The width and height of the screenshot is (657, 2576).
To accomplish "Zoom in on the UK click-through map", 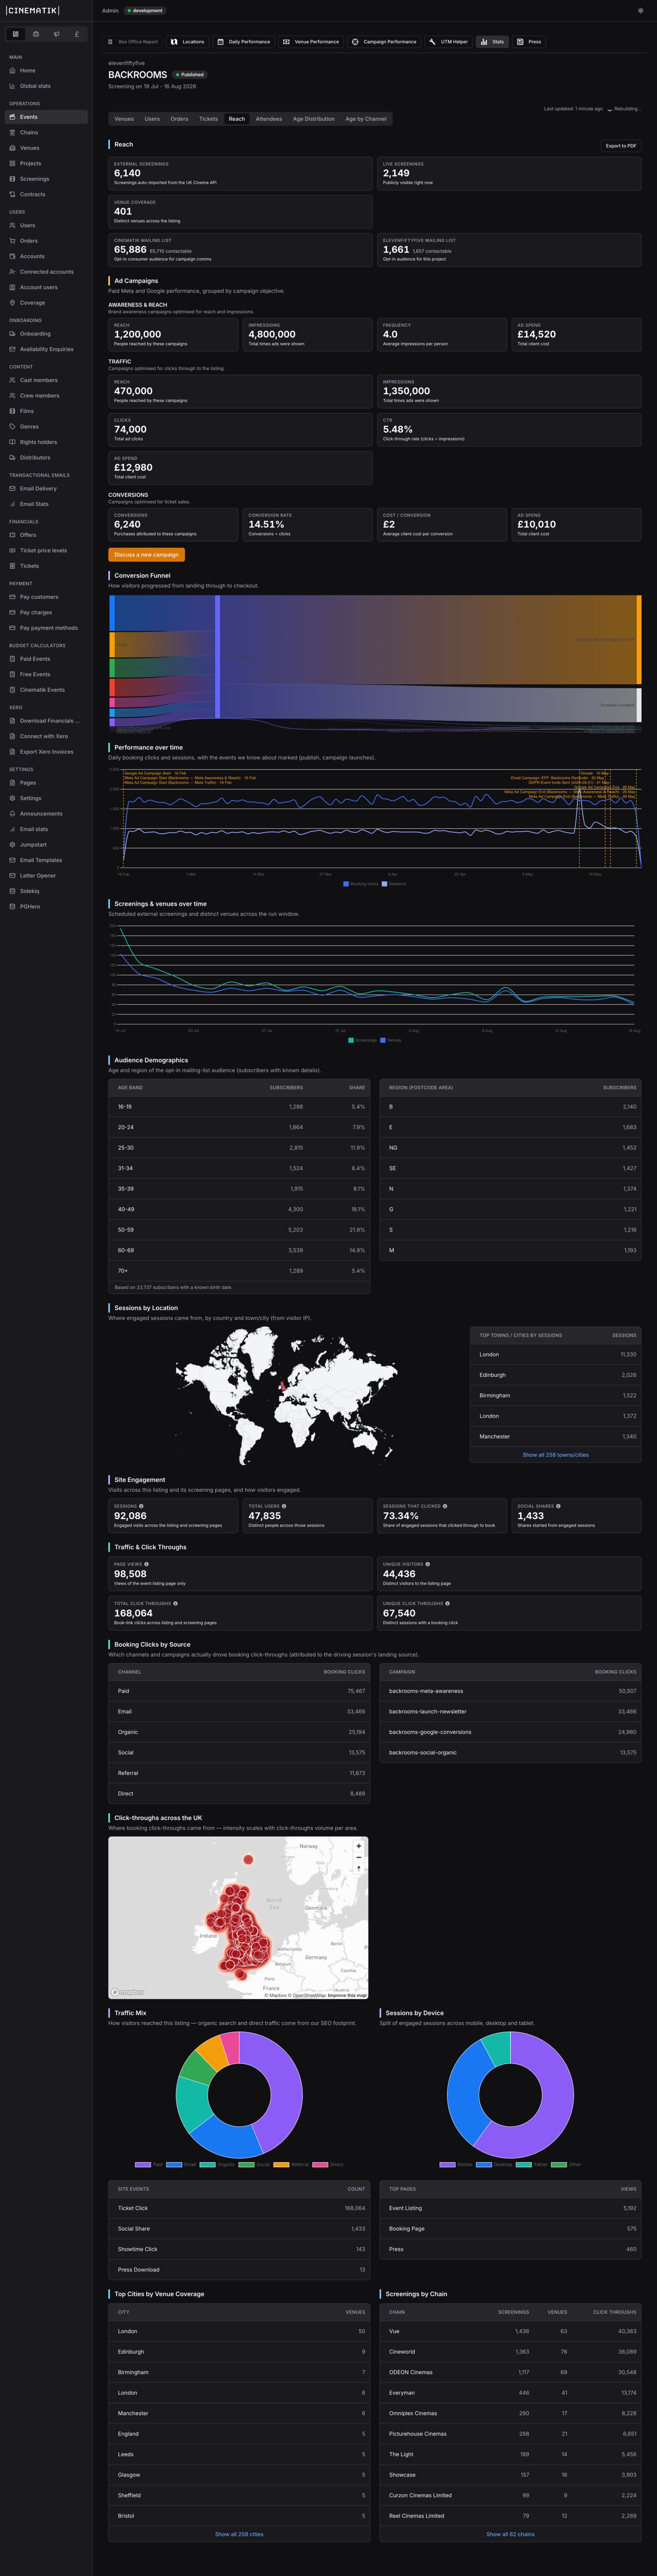I will 359,1846.
